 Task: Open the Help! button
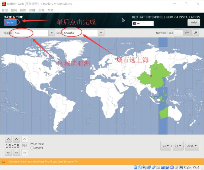click(x=194, y=22)
